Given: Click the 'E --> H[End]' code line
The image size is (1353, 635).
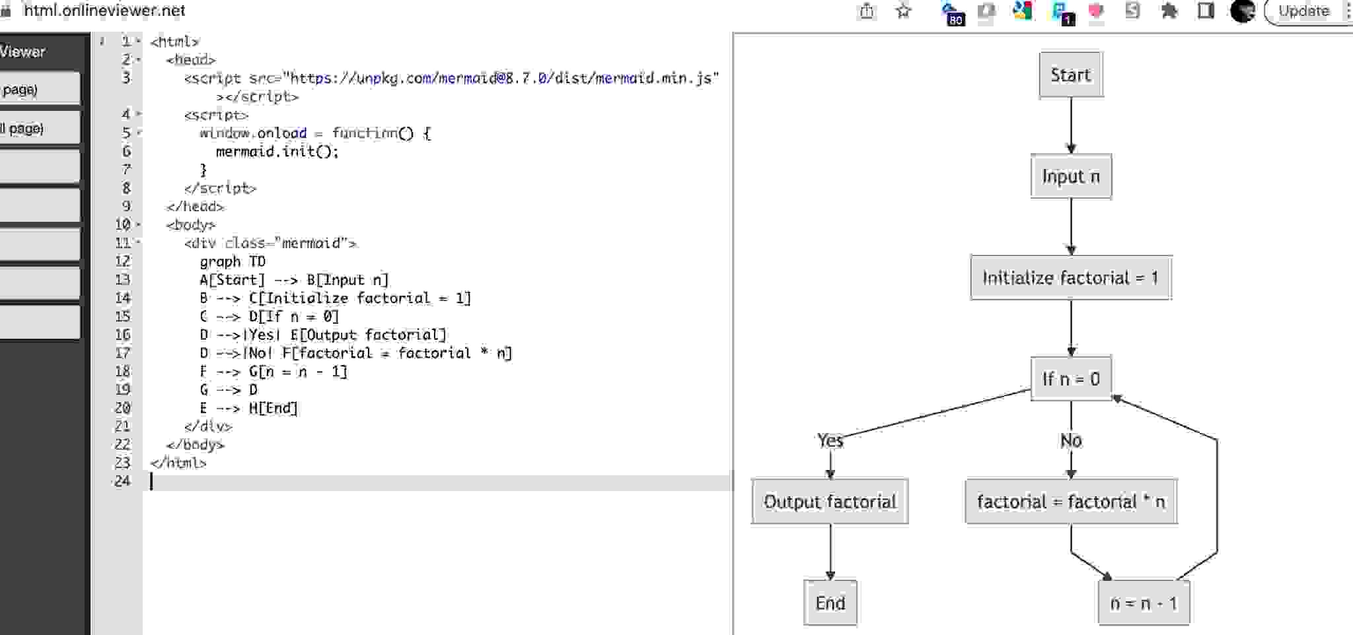Looking at the screenshot, I should click(249, 408).
